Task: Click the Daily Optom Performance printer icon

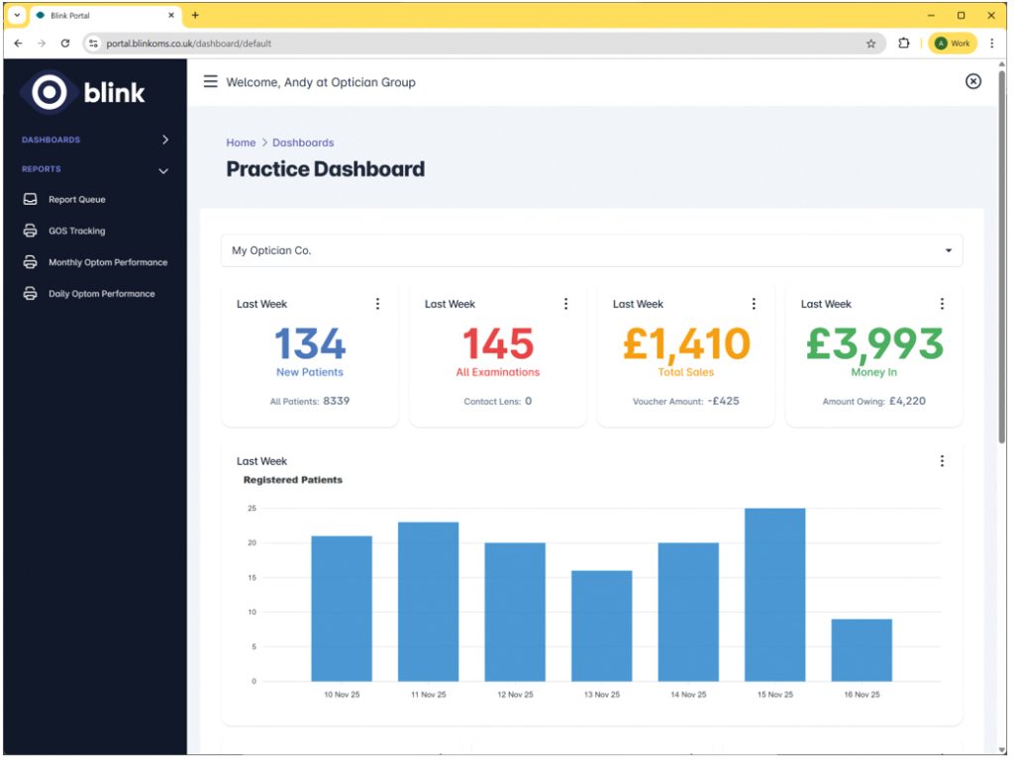Action: pos(31,294)
